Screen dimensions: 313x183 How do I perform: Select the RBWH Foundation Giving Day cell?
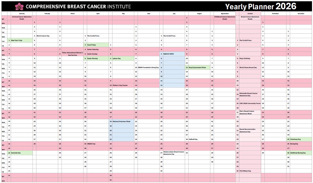click(148, 68)
